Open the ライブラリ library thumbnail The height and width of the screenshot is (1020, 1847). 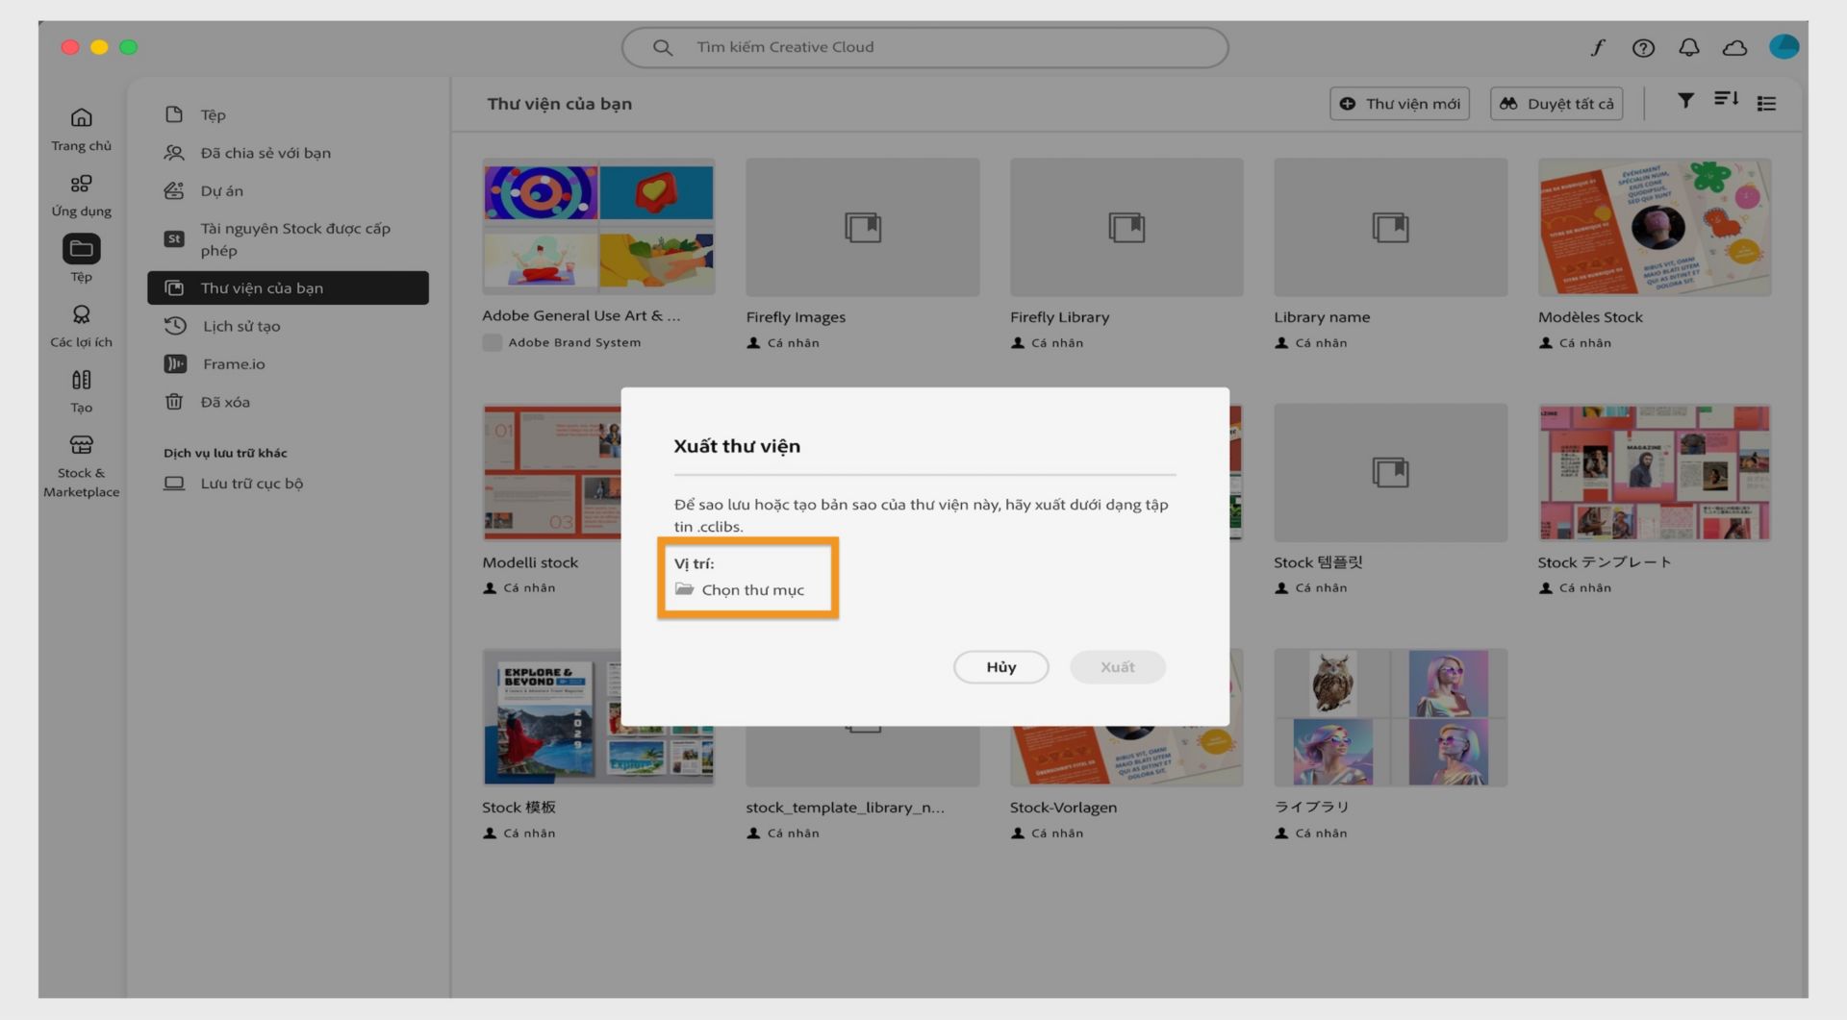[x=1391, y=717]
